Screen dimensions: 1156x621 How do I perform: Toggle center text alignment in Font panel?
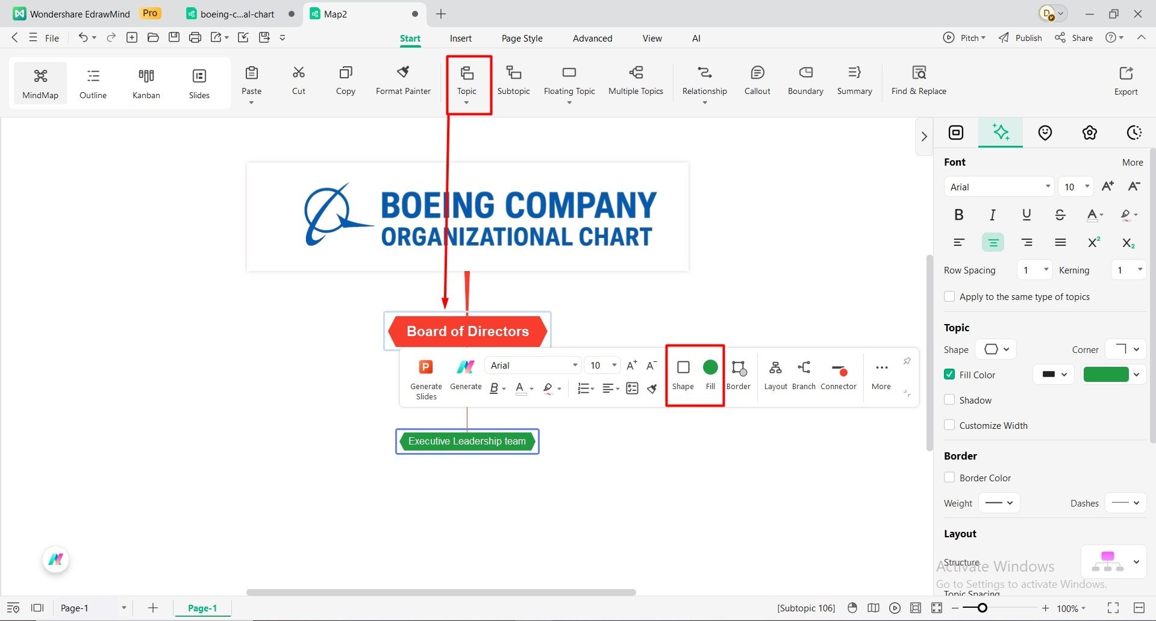click(993, 243)
